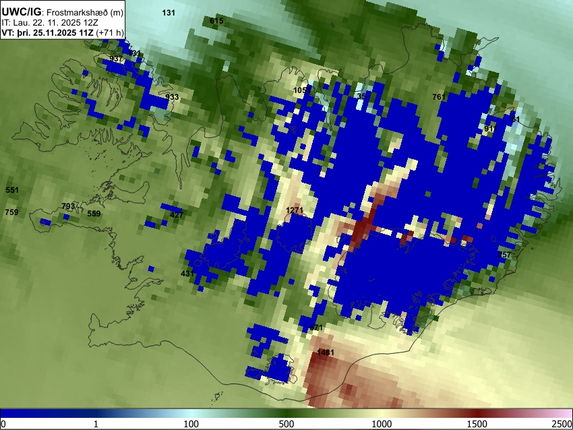Viewport: 573px width, 430px height.
Task: Click the 615 value label on the map
Action: tap(216, 21)
